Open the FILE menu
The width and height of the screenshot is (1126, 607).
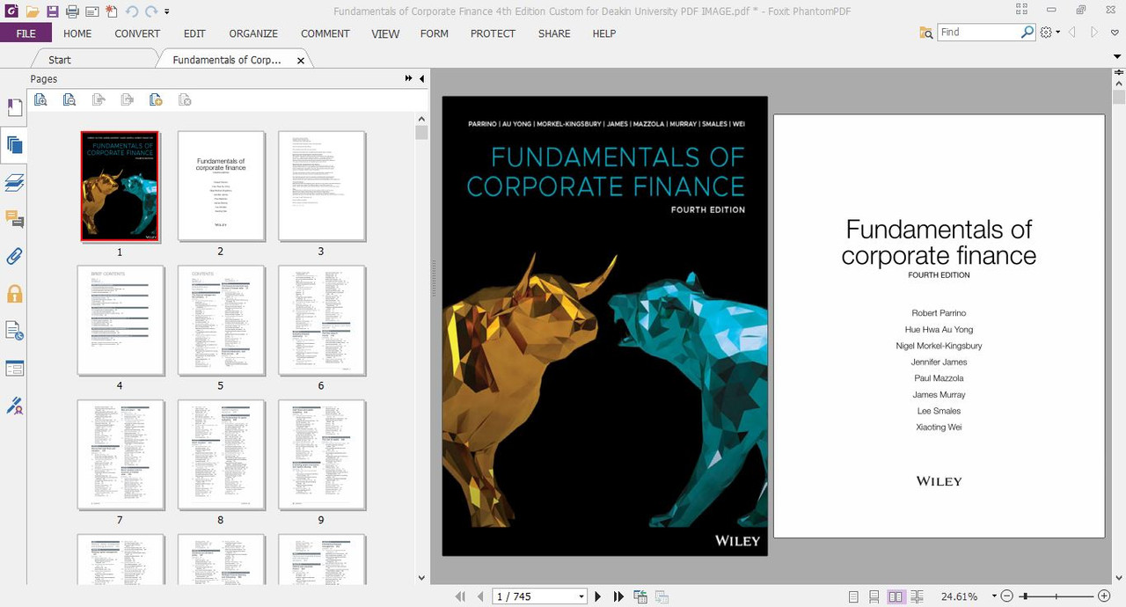[x=26, y=33]
